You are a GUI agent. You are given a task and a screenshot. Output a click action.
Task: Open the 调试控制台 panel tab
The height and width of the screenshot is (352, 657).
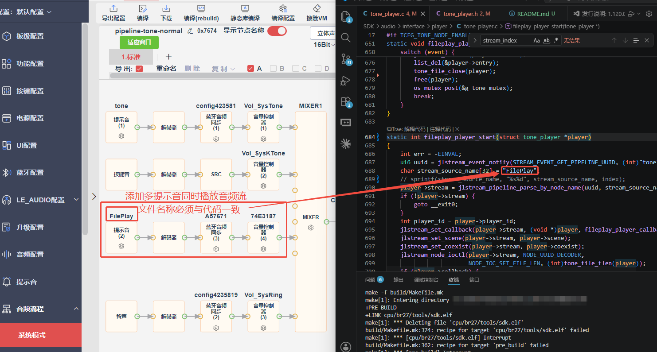pos(426,280)
